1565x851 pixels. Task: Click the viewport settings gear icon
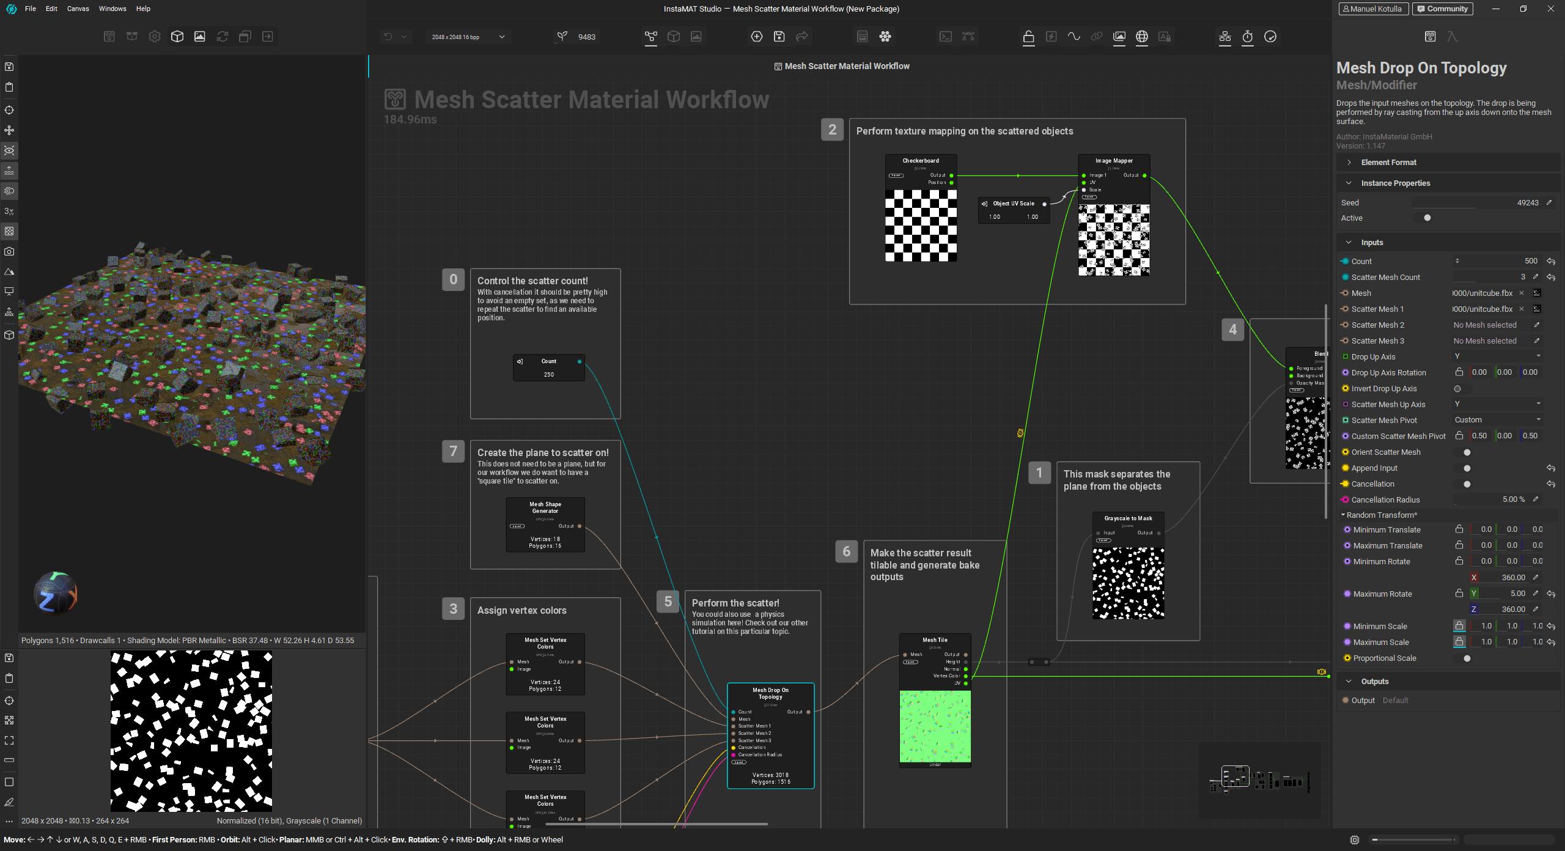click(x=155, y=37)
